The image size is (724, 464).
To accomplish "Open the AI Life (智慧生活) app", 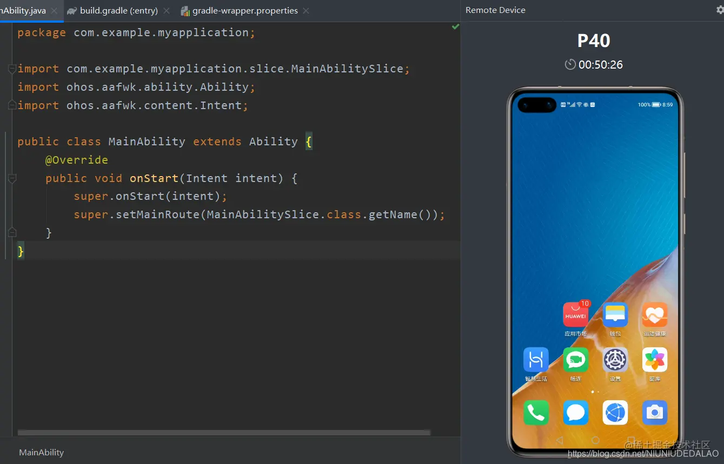I will (536, 360).
